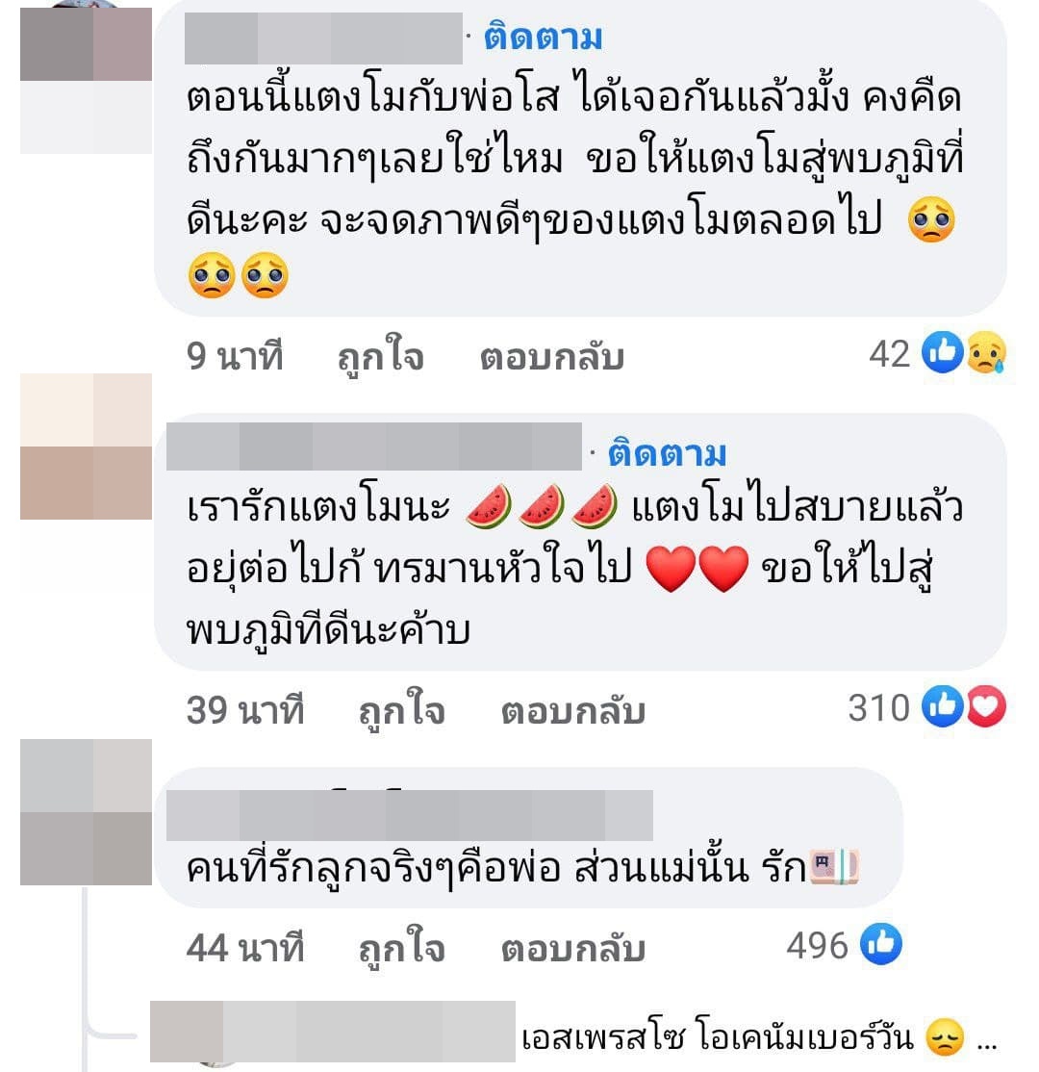Open the third commenter's profile picture
Viewport: 1039px width, 1072px height.
87,812
